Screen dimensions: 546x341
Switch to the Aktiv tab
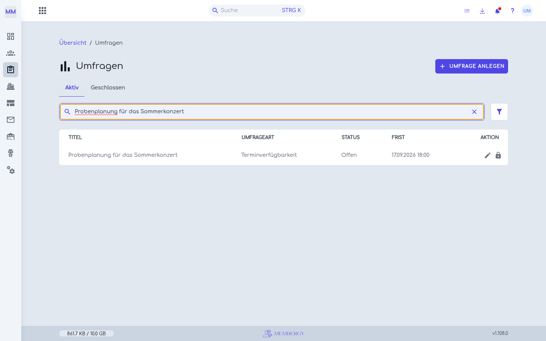[x=72, y=88]
